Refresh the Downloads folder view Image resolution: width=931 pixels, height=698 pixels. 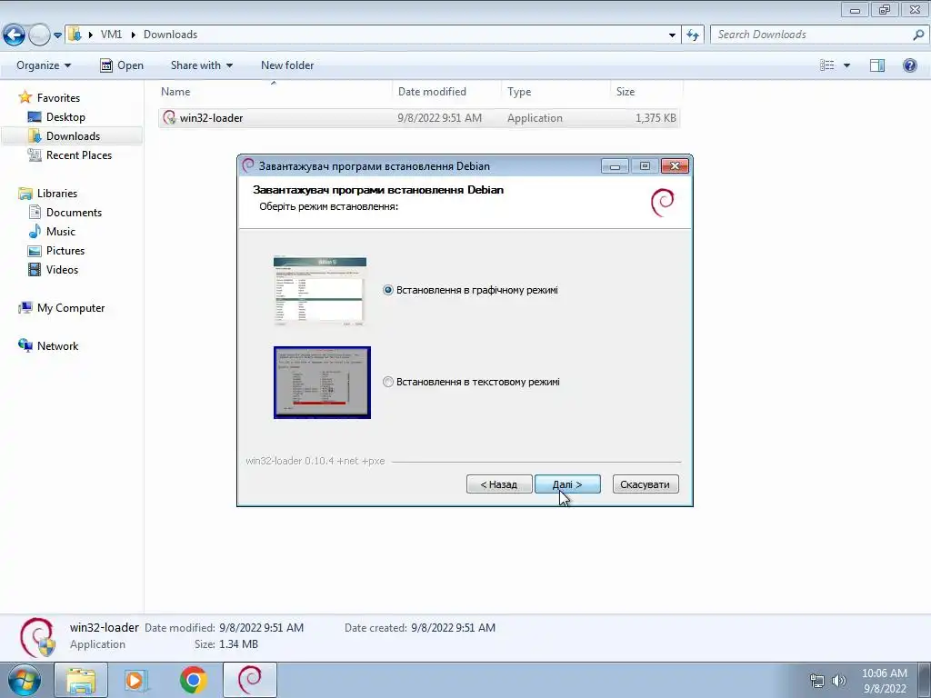coord(692,35)
